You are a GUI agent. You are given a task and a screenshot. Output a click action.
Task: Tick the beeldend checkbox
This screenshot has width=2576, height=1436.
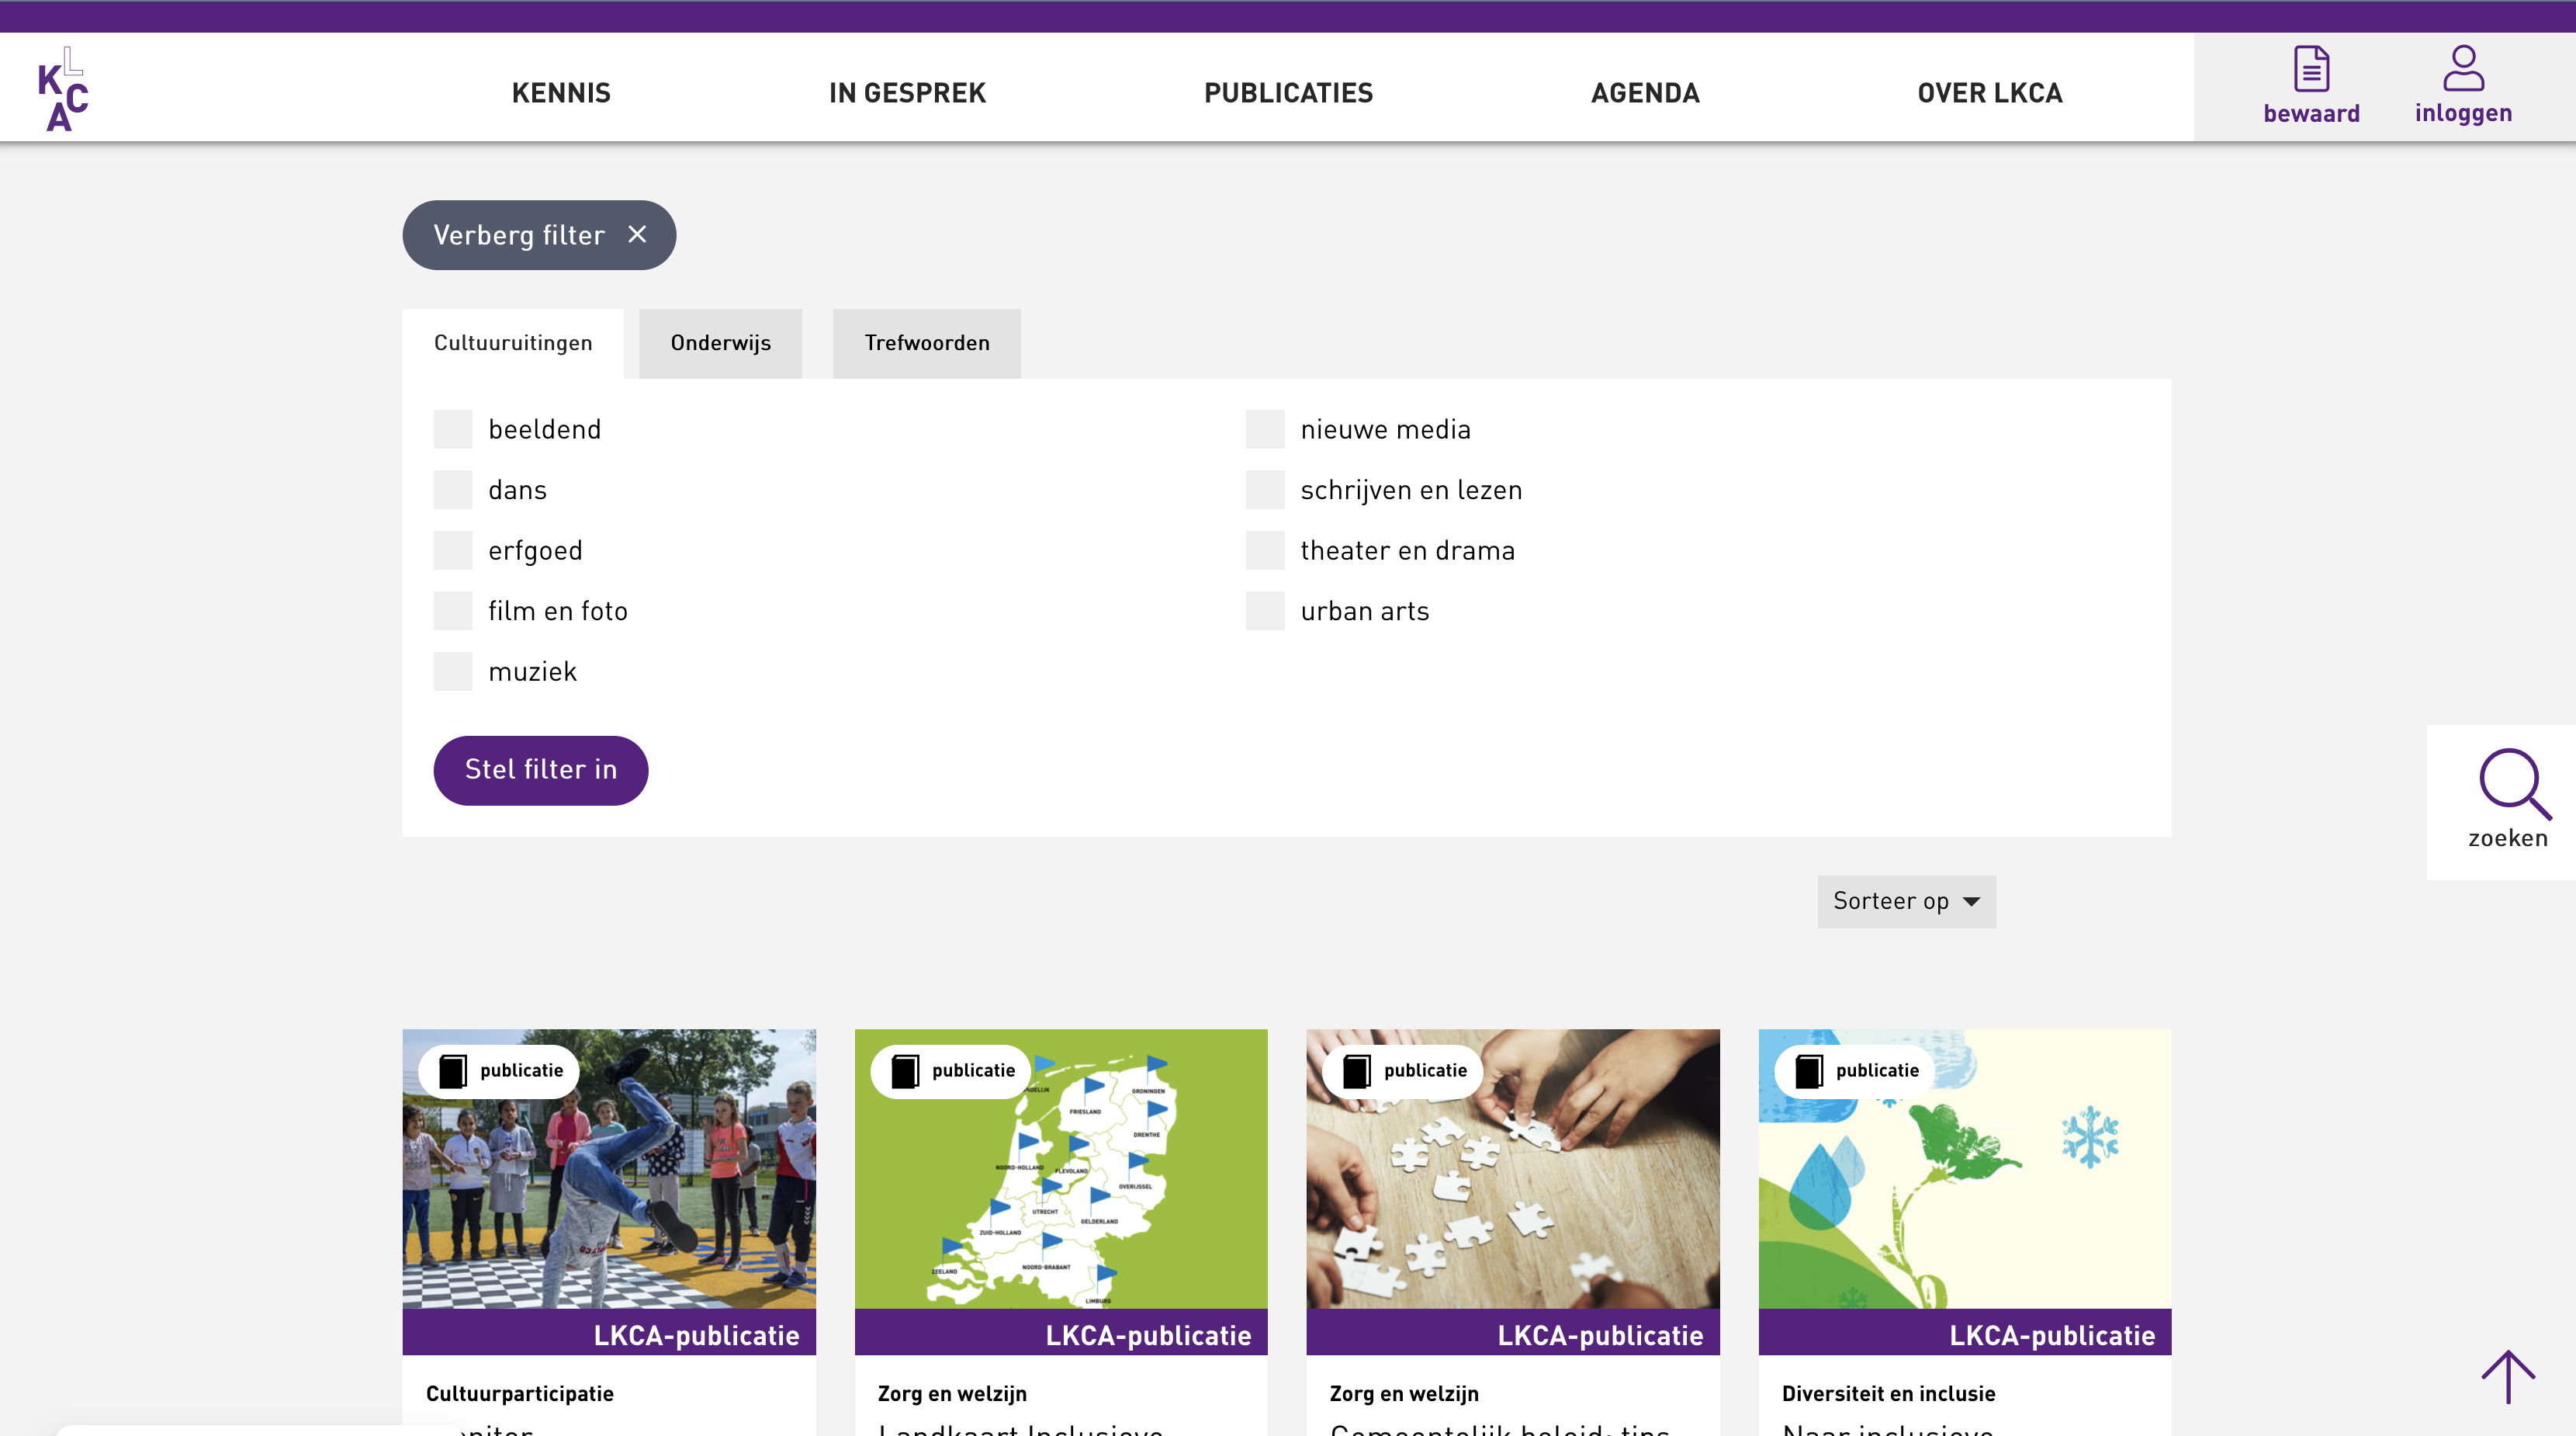[453, 429]
